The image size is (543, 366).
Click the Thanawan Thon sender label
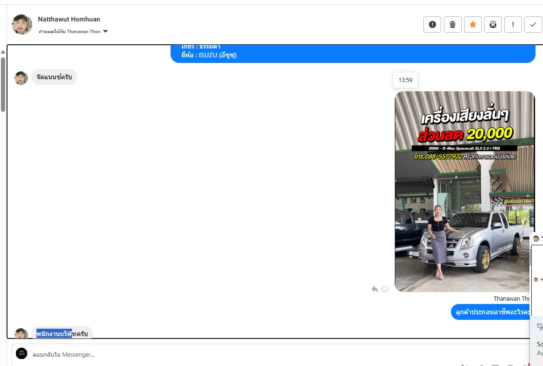(512, 298)
